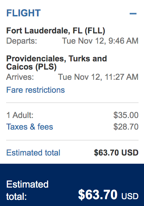Click the large white $63.70 price
The height and width of the screenshot is (206, 144).
point(98,195)
